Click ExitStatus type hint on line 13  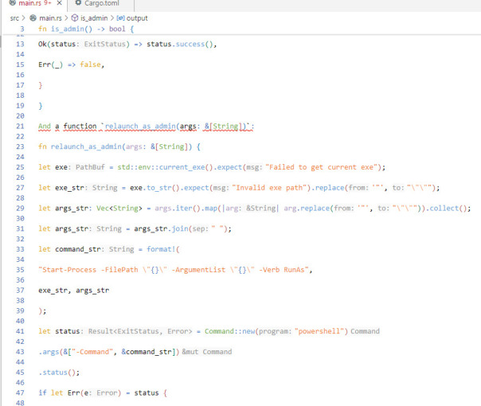pos(105,44)
